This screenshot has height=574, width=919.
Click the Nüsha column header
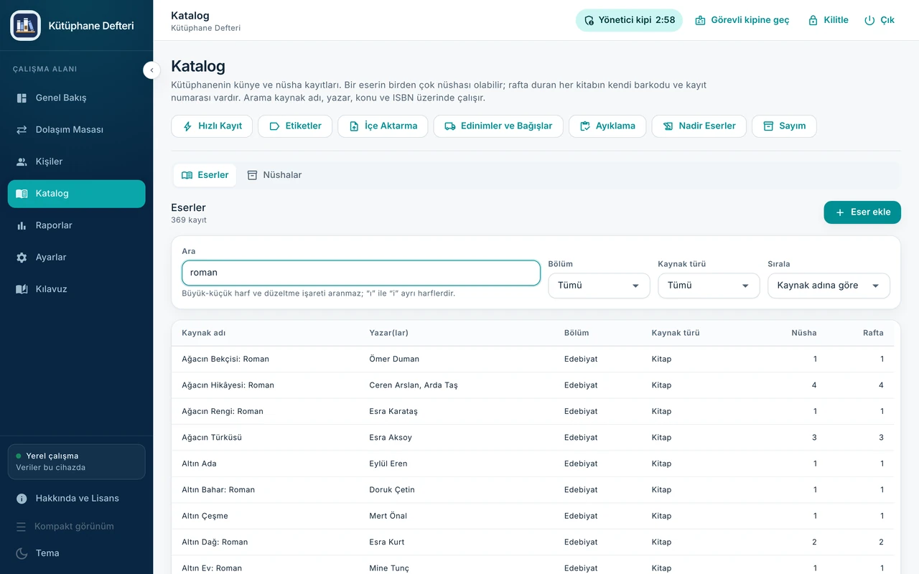pos(803,333)
